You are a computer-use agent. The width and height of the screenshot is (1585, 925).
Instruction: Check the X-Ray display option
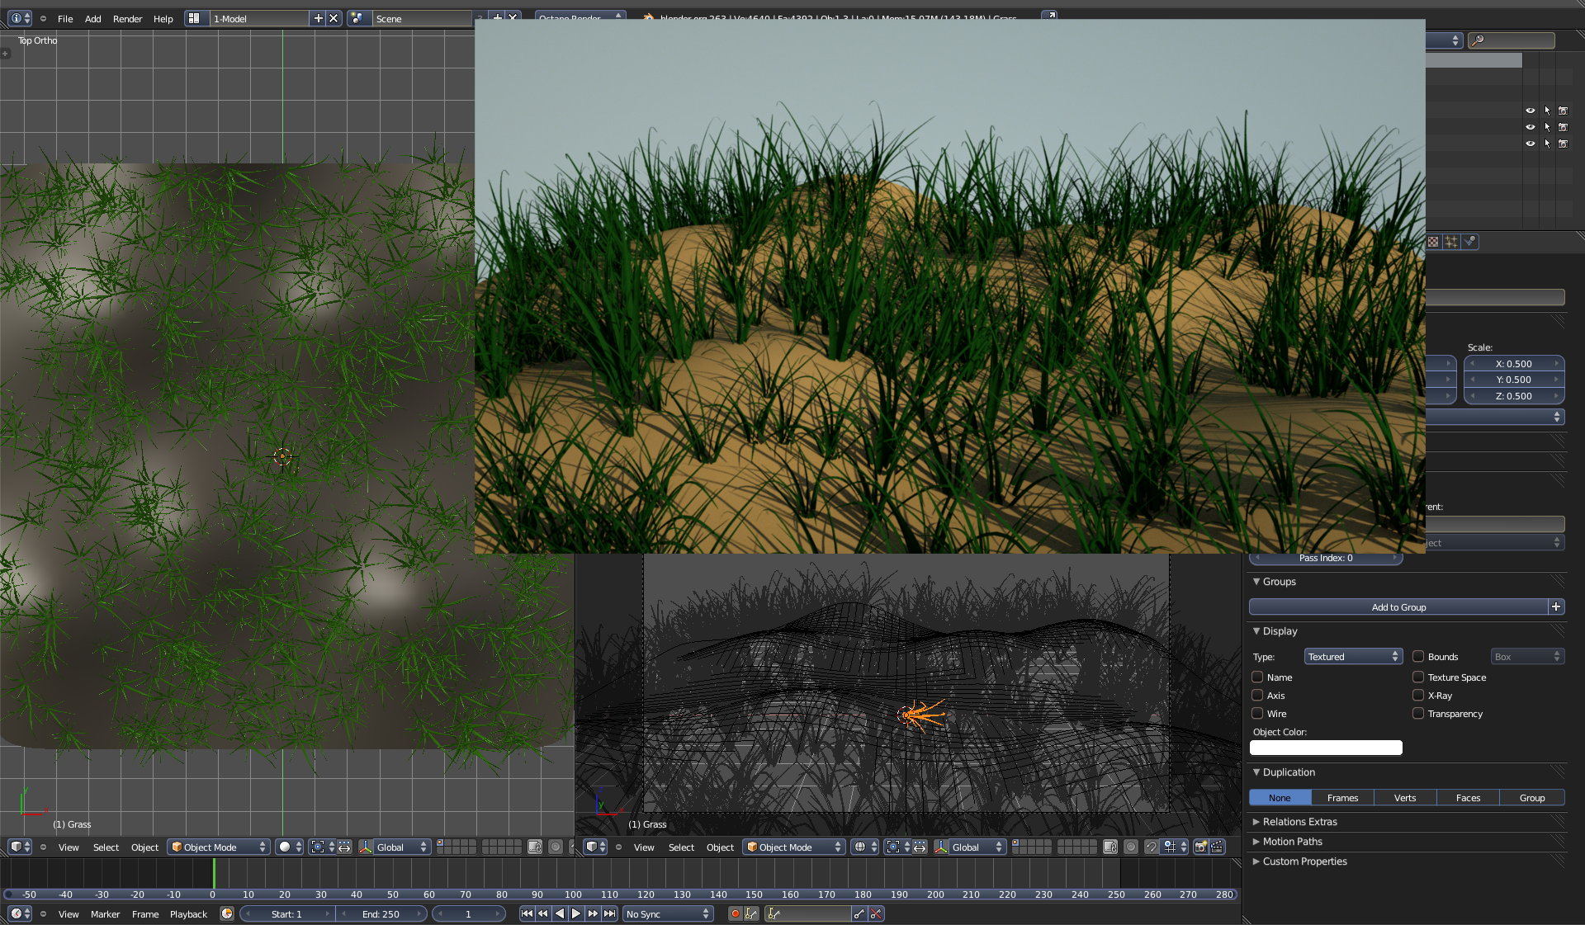pyautogui.click(x=1418, y=695)
